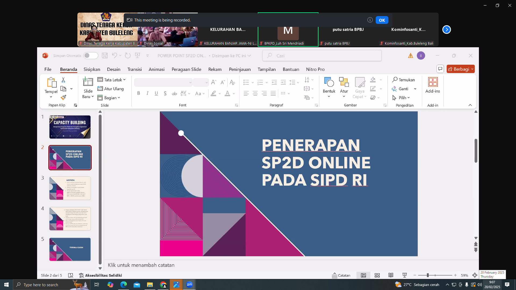Click the Italic formatting icon
516x290 pixels.
pos(147,93)
